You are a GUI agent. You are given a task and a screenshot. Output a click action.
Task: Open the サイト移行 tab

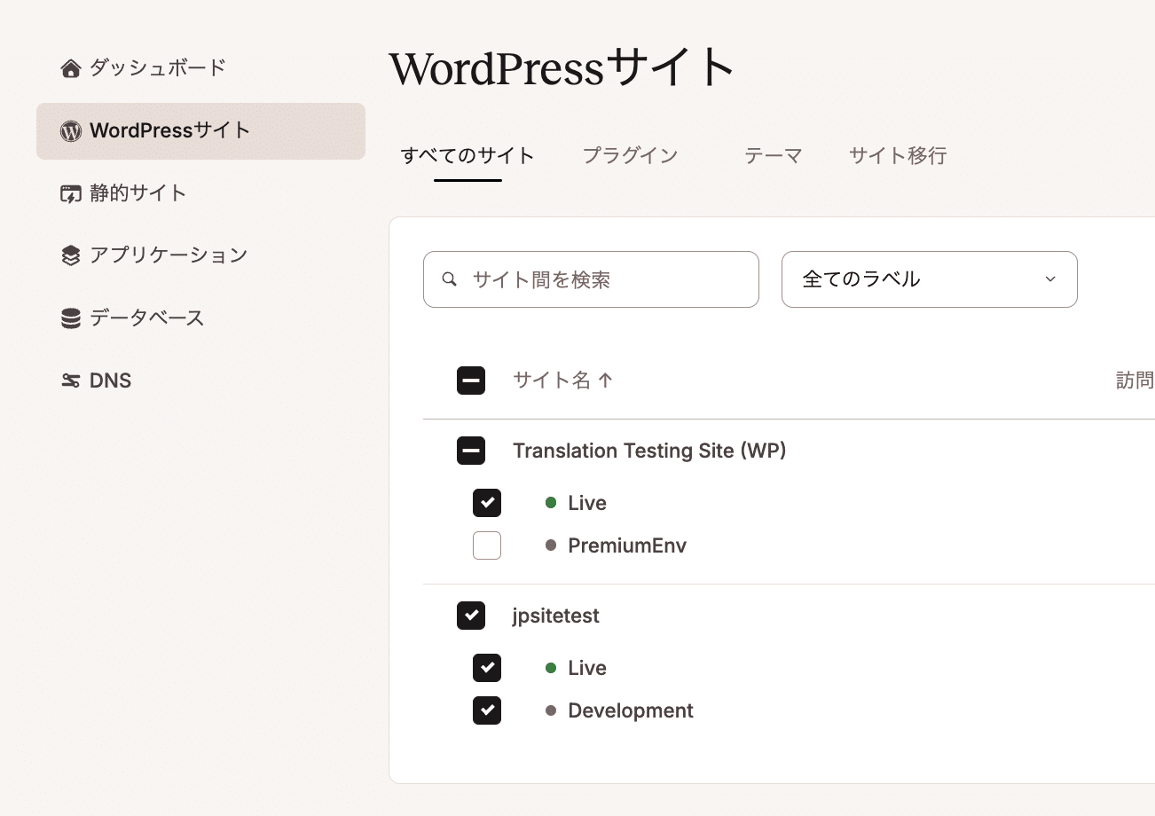click(x=898, y=156)
